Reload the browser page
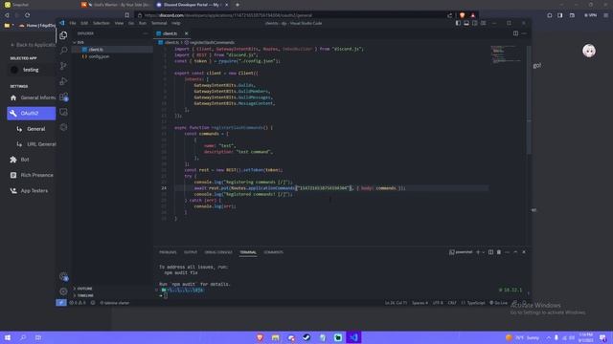 28,15
